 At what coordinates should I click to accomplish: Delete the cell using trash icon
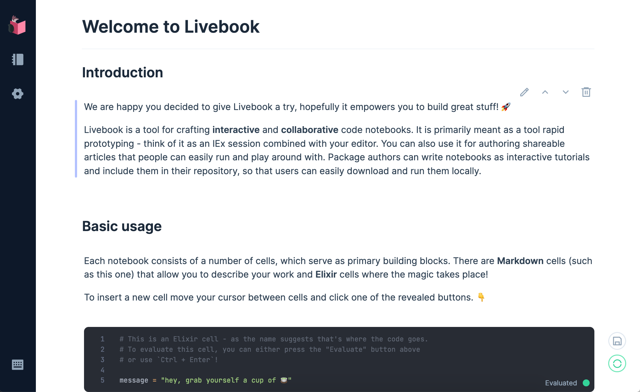(x=586, y=92)
